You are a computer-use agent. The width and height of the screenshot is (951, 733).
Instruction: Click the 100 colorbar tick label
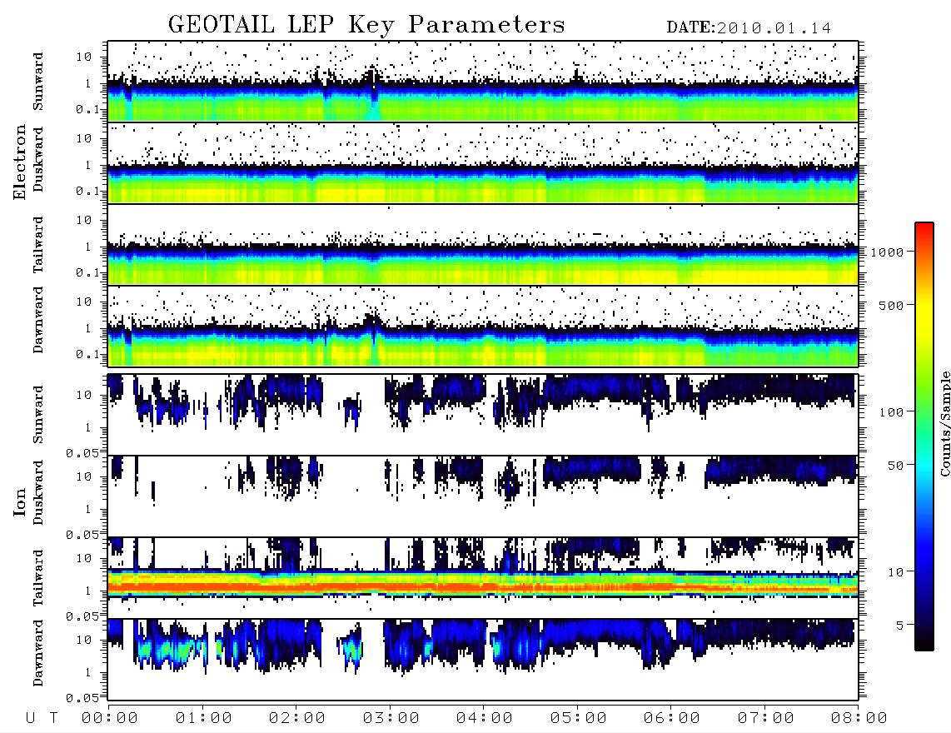891,412
